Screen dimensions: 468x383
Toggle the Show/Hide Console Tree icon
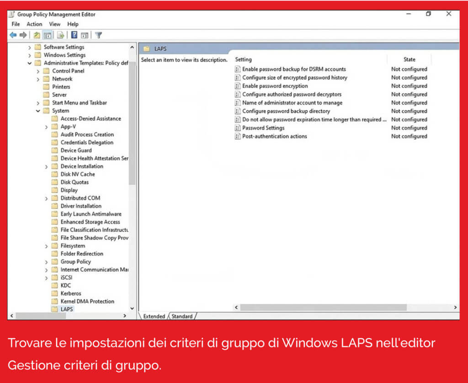click(x=48, y=35)
